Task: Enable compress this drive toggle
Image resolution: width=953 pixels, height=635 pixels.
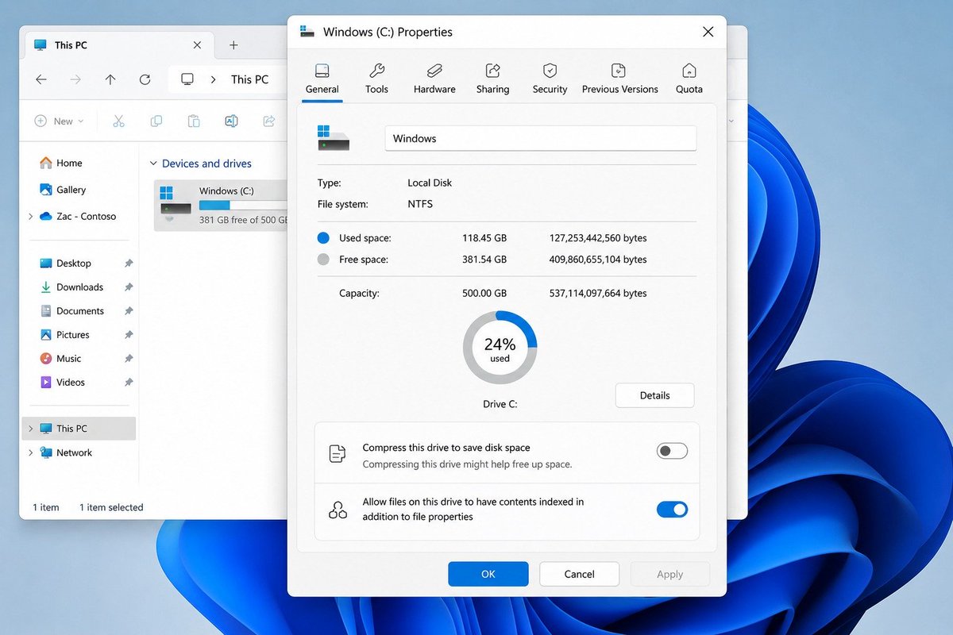Action: click(x=672, y=451)
